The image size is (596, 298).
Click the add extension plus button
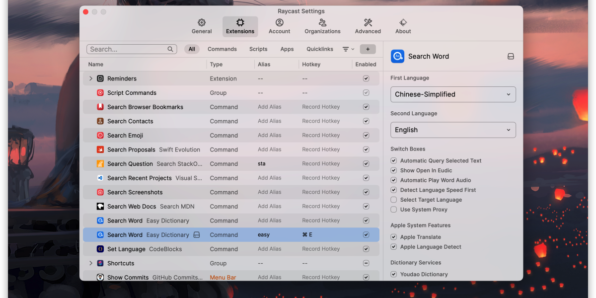(x=368, y=49)
